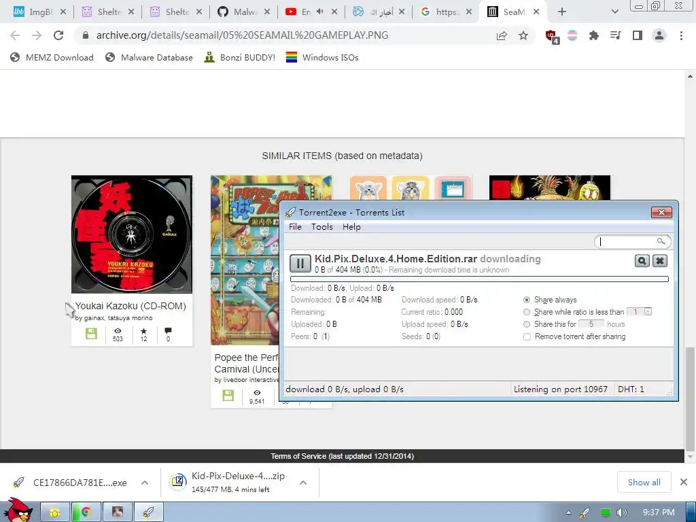Screen dimensions: 696x522
Task: Click the page scrollbar down arrow
Action: click(691, 456)
